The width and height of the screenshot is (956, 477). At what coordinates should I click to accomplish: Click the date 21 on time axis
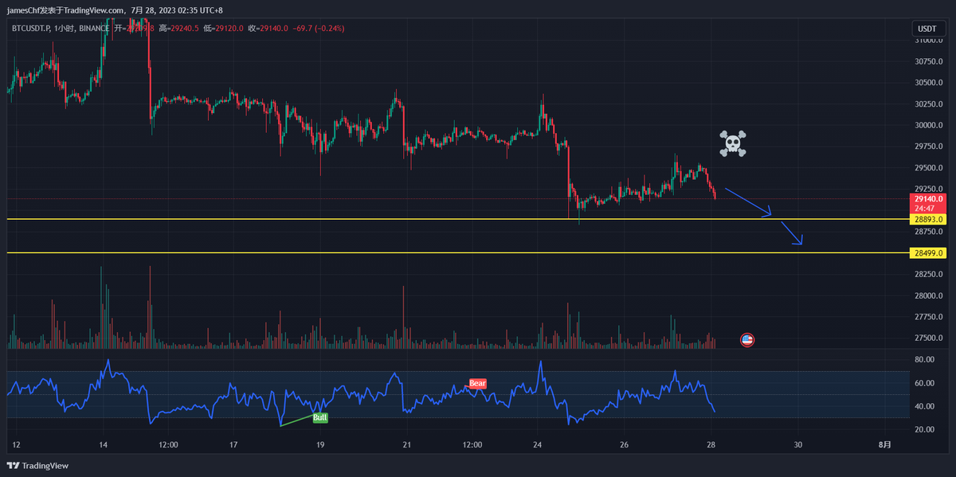click(x=407, y=445)
